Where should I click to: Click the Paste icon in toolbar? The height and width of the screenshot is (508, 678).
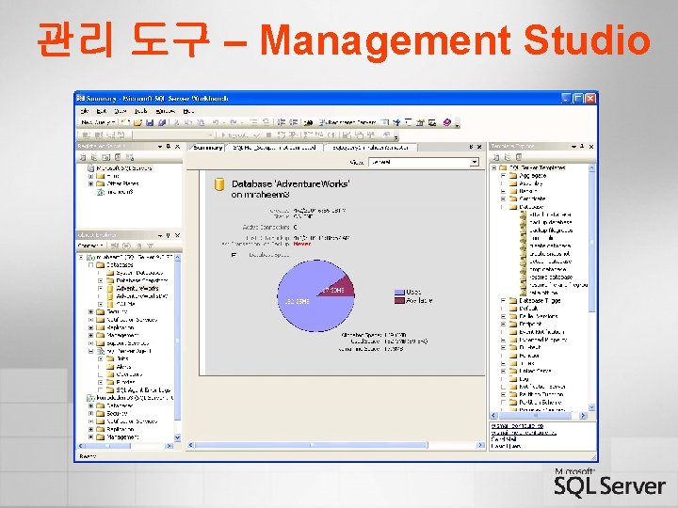(x=201, y=122)
